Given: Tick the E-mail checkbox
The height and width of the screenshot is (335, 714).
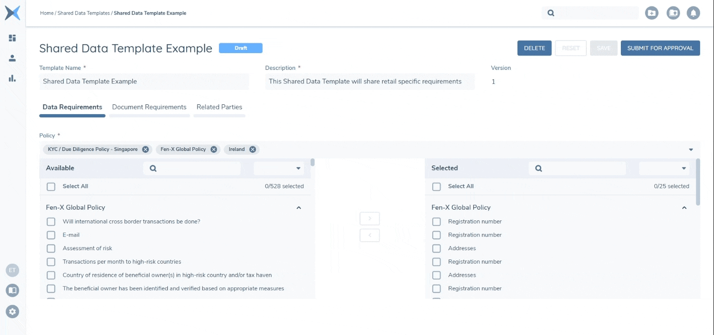Looking at the screenshot, I should [51, 235].
